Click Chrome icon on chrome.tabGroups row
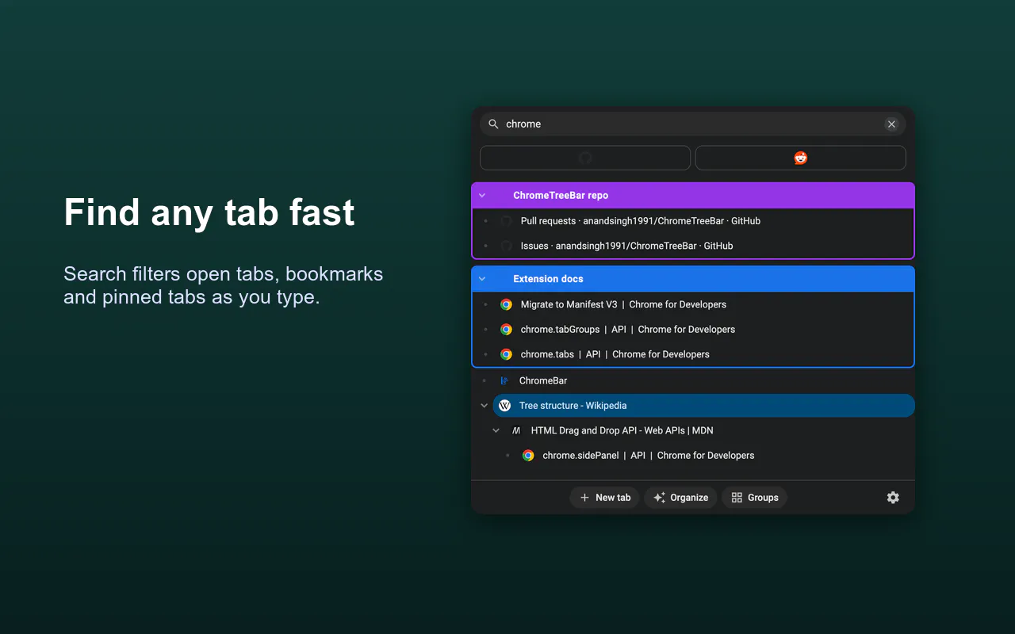Screen dimensions: 1015x634 point(506,330)
